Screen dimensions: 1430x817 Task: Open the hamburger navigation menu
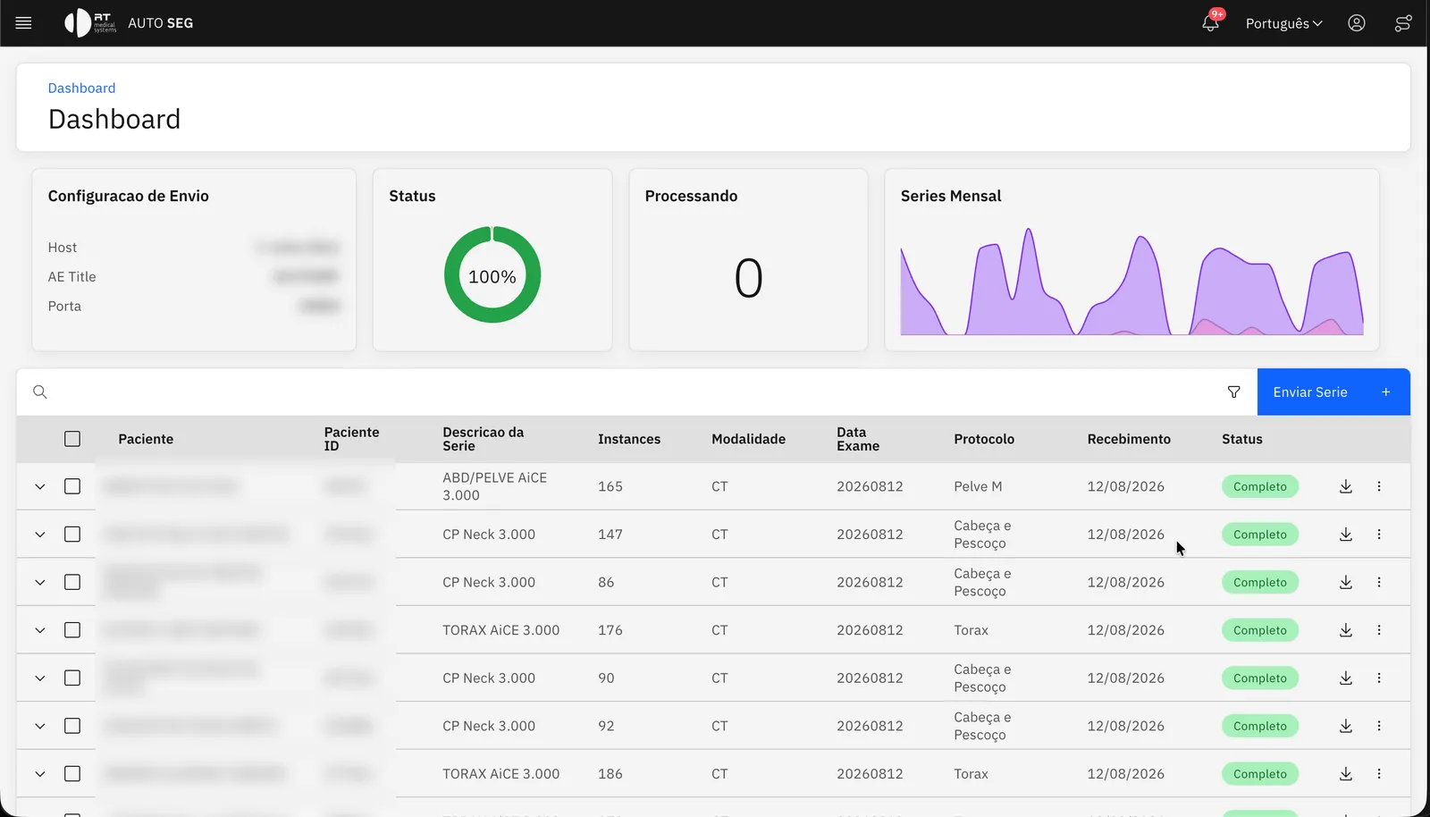23,23
